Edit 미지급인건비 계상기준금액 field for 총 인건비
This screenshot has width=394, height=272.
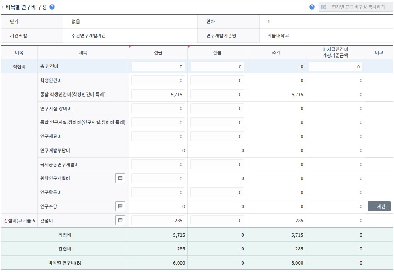click(336, 67)
